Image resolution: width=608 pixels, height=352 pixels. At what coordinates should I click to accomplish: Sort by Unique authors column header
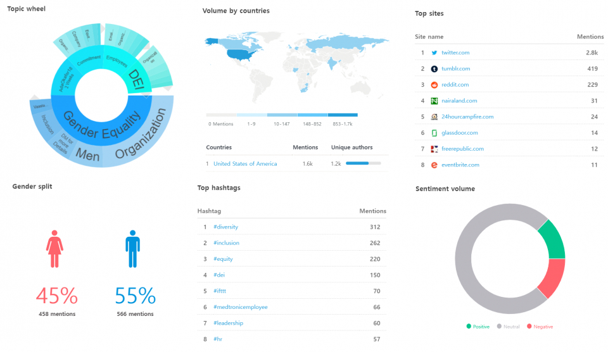[351, 148]
